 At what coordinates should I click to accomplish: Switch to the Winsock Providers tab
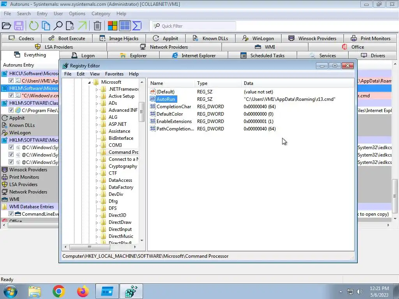312,39
